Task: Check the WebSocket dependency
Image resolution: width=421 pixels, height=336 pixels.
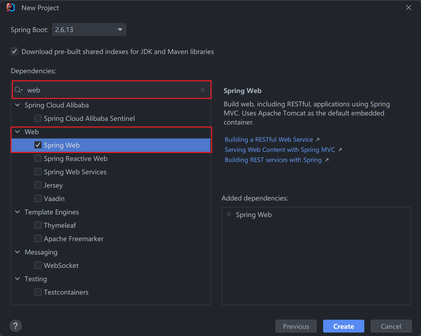Action: 38,265
